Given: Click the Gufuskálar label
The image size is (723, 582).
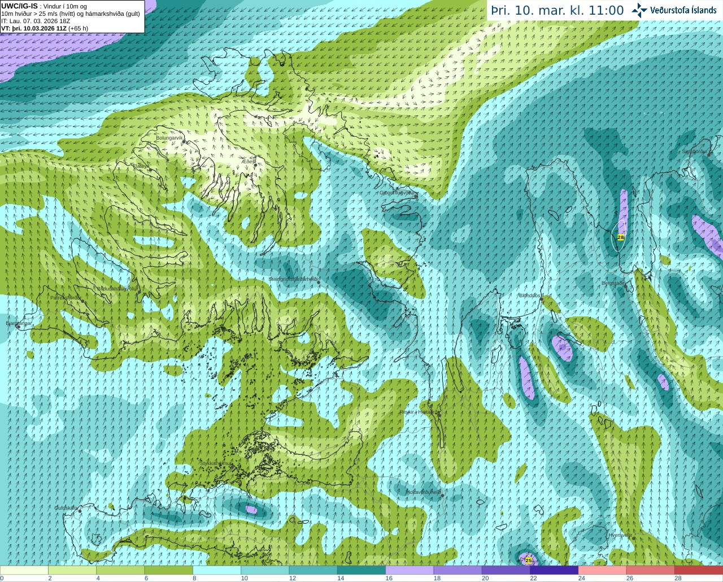Looking at the screenshot, I should (66, 508).
